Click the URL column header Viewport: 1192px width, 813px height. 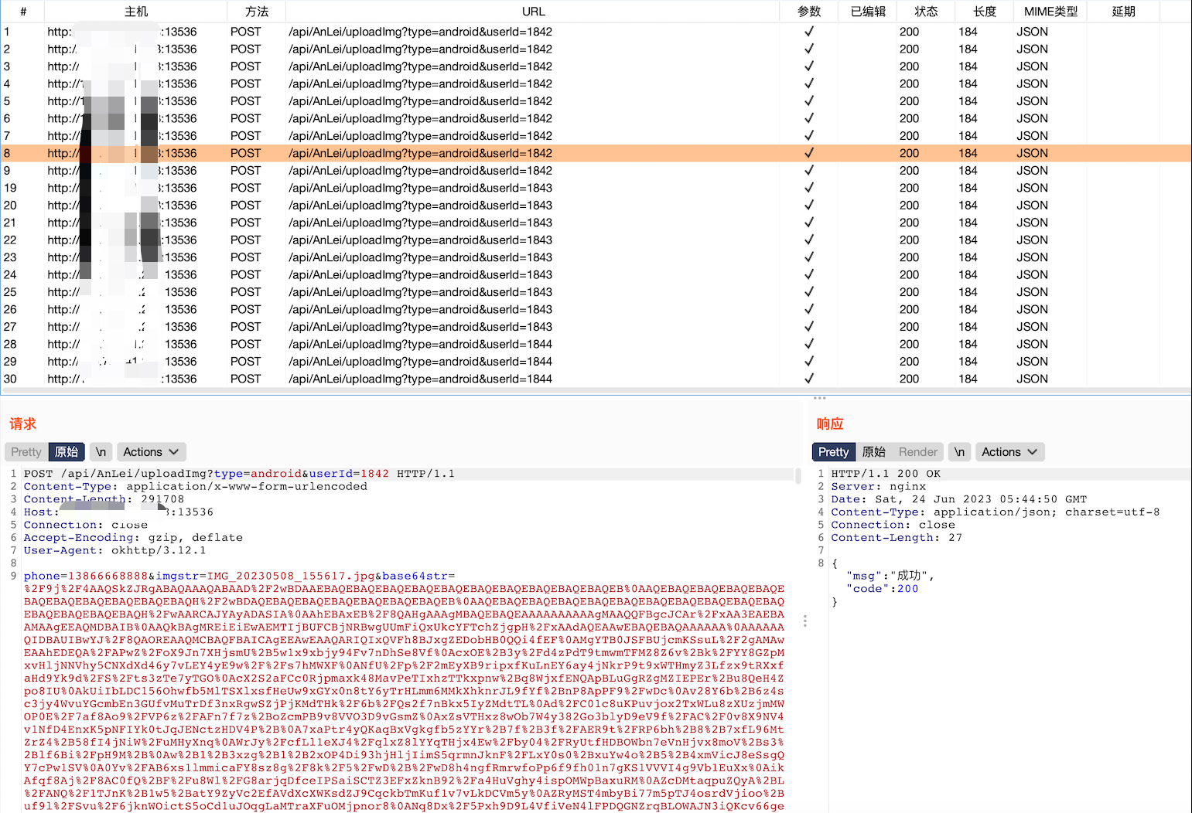533,12
